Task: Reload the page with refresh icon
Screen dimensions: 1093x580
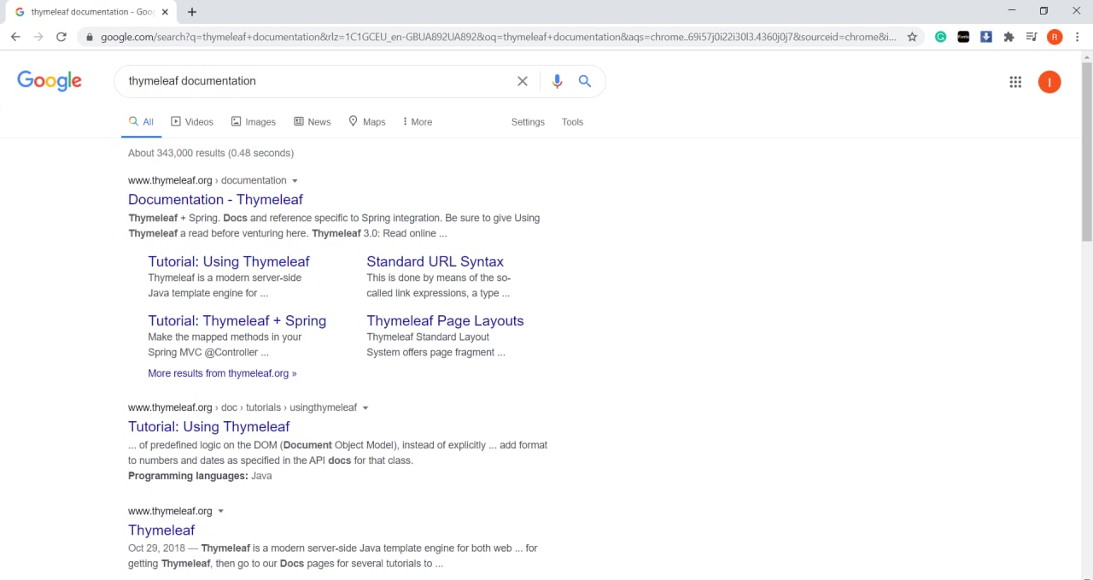Action: coord(61,37)
